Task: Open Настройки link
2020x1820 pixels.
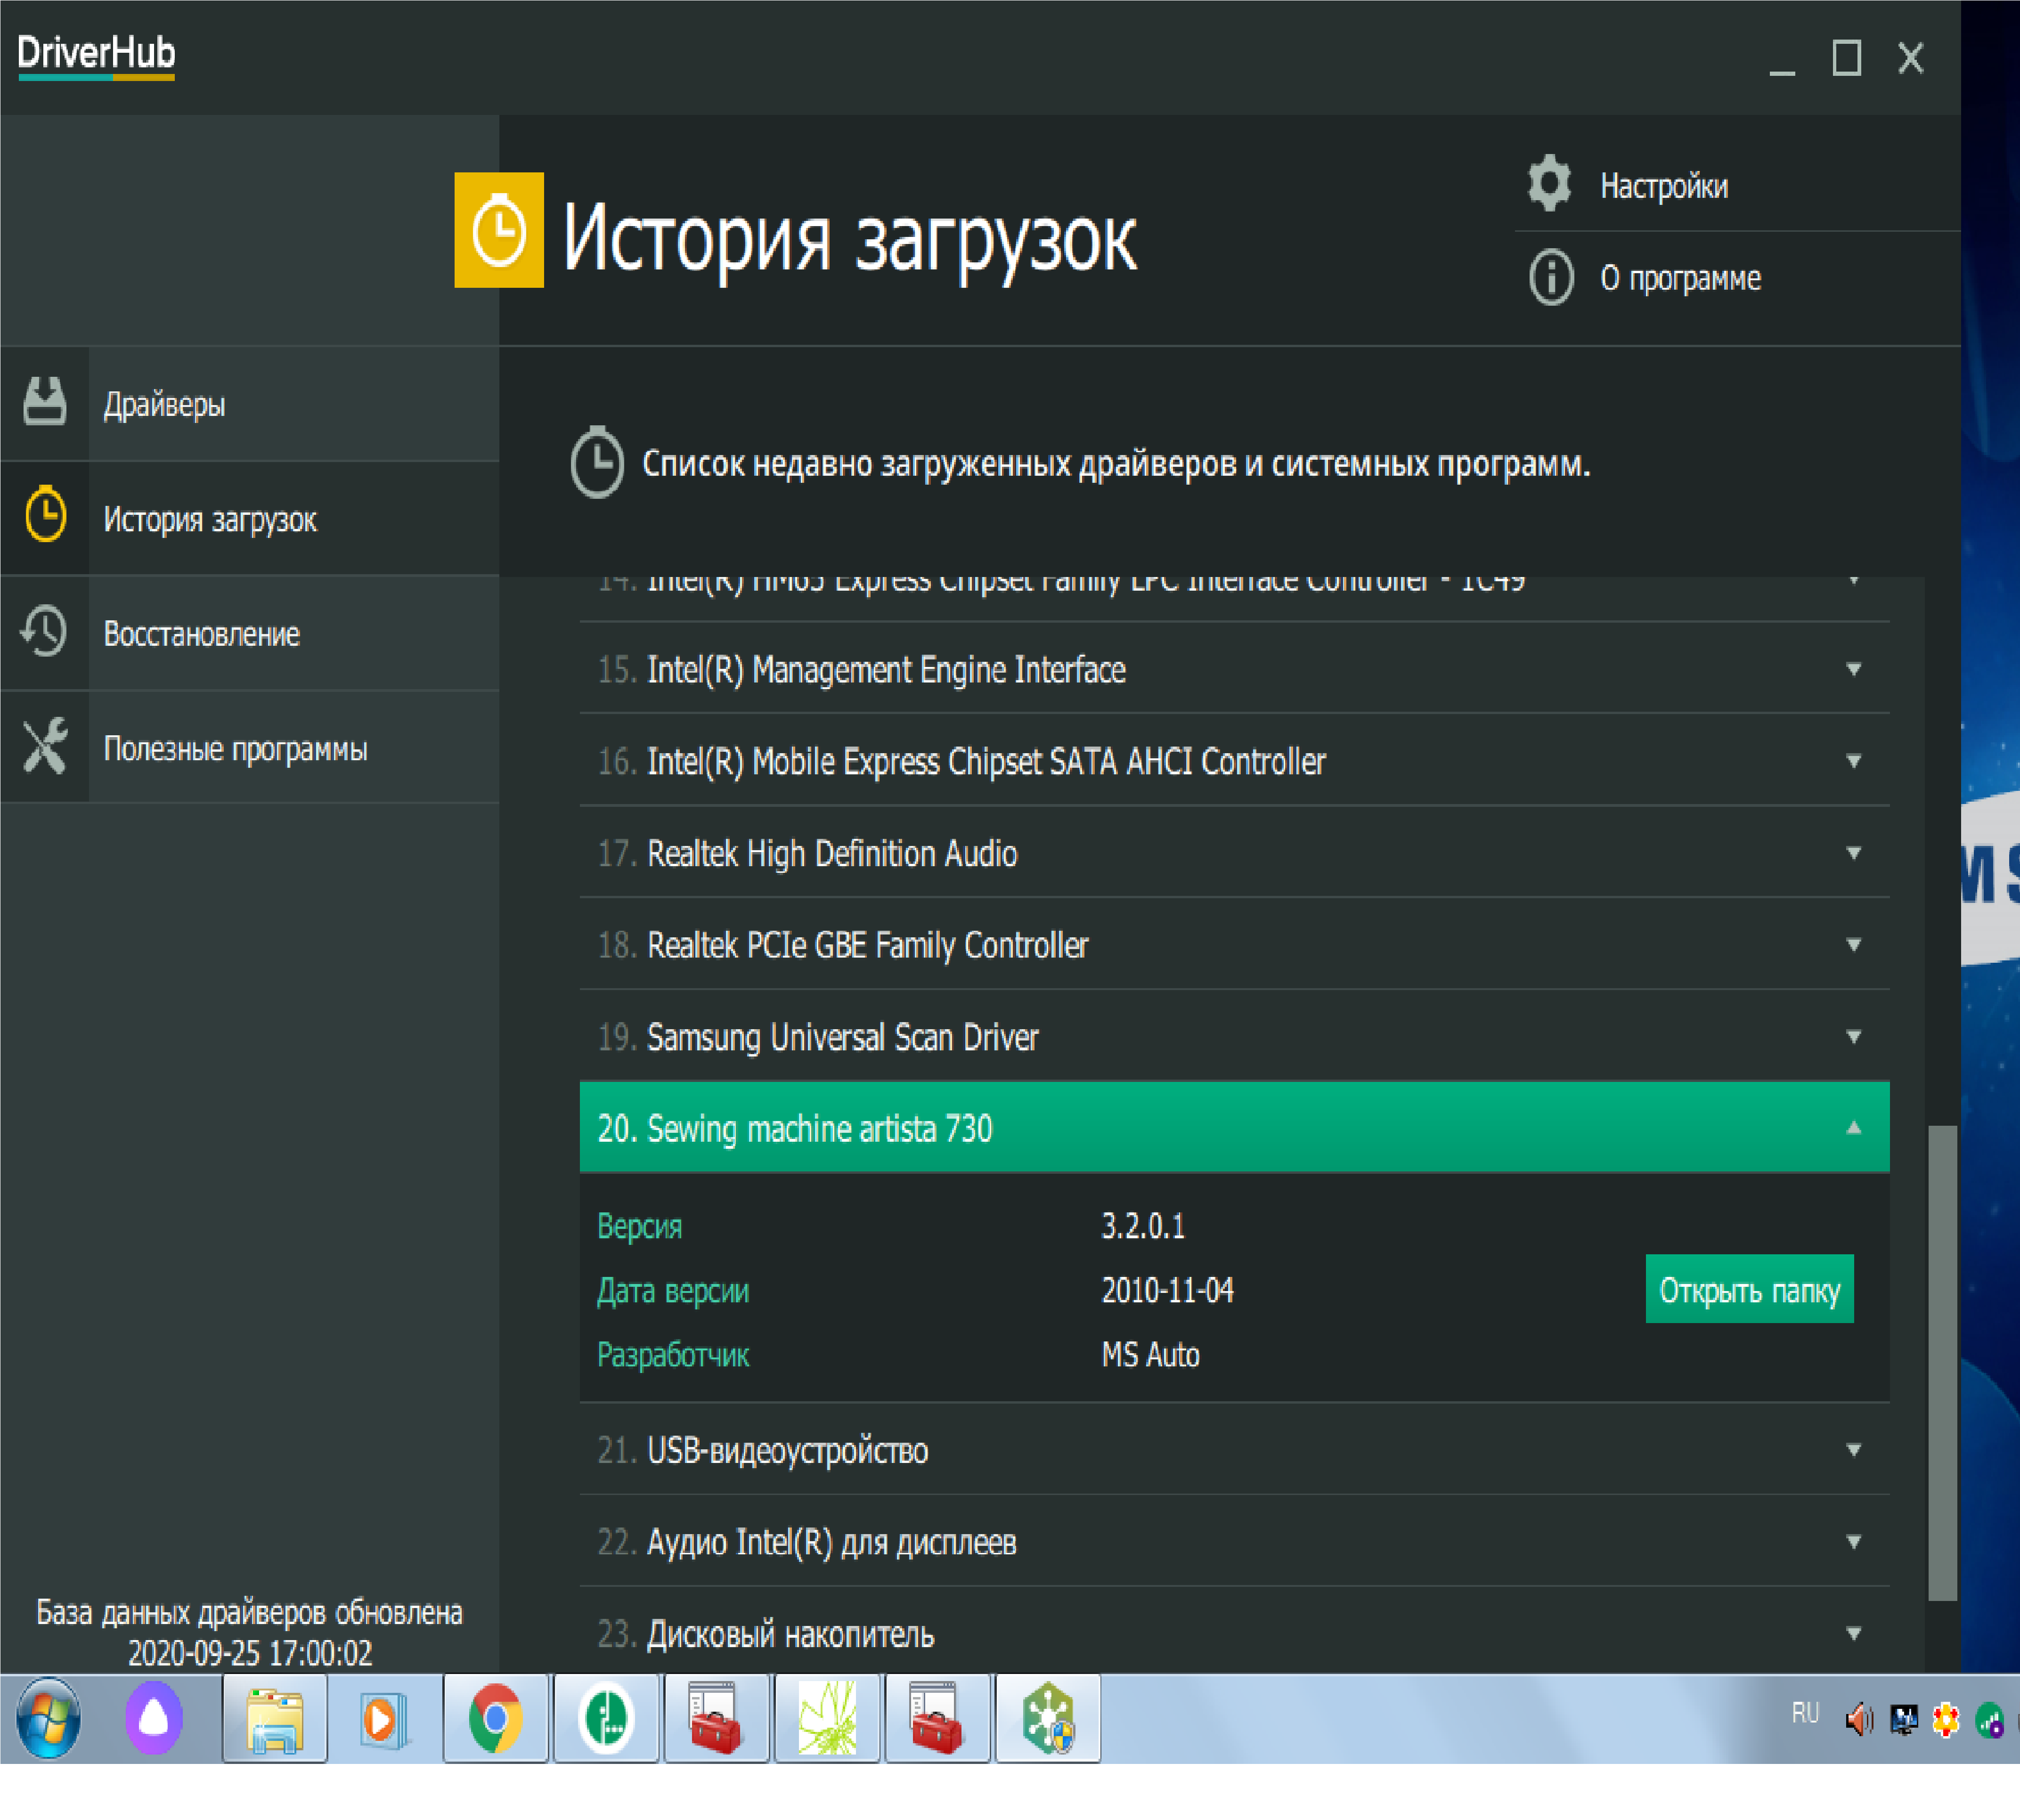Action: [x=1663, y=186]
